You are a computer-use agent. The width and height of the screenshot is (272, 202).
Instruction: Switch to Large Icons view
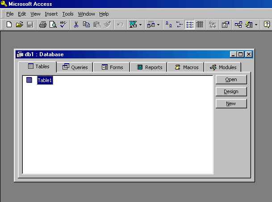(169, 25)
